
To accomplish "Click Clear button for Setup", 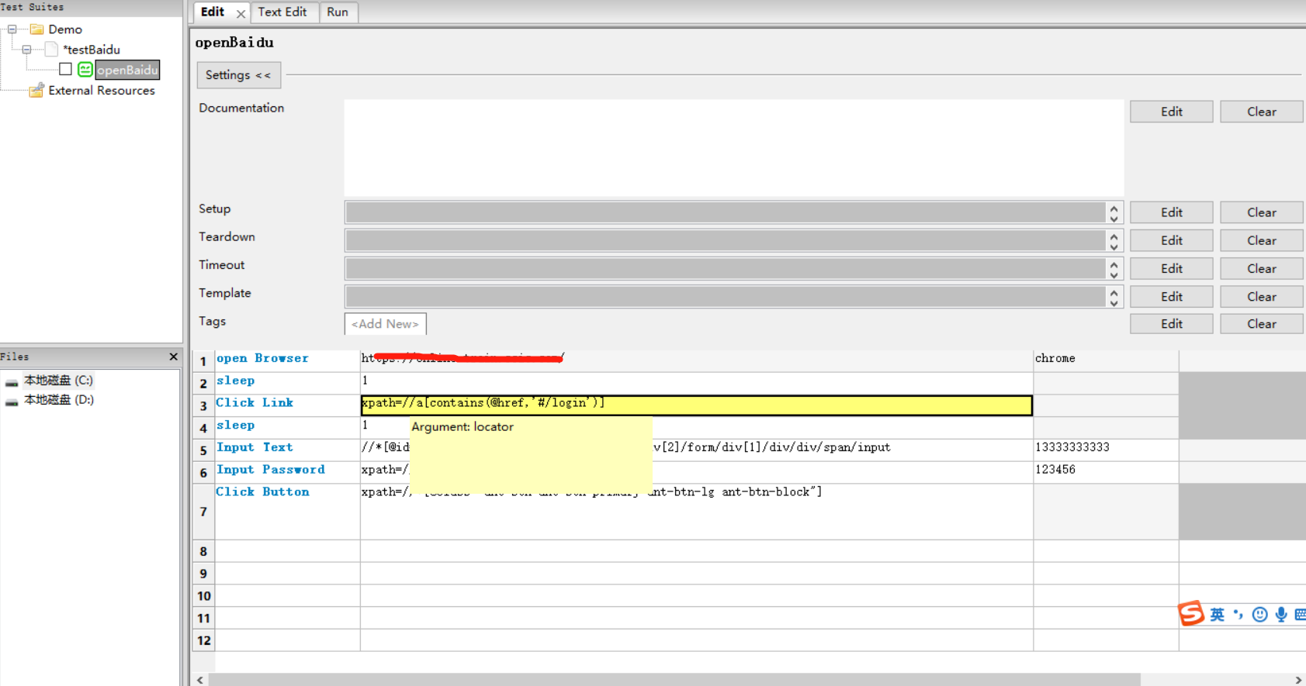I will [1262, 212].
